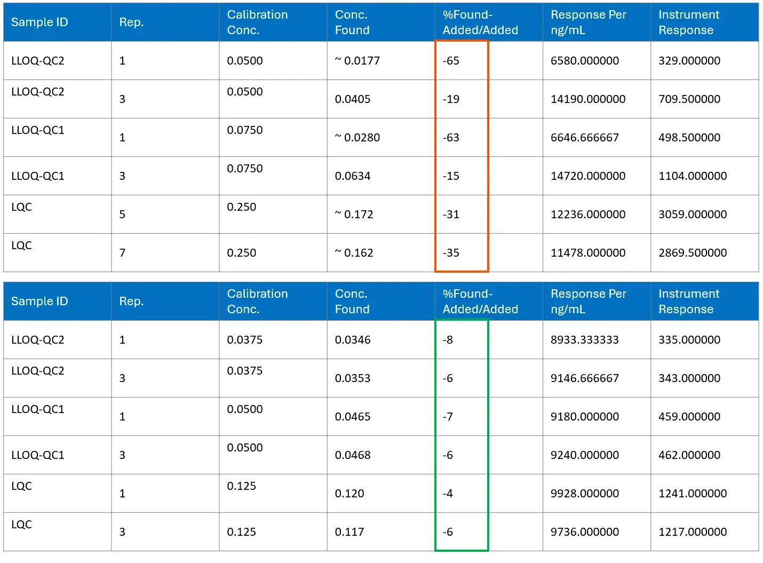Select the %Found-Added/Added header
763x563 pixels.
click(479, 22)
